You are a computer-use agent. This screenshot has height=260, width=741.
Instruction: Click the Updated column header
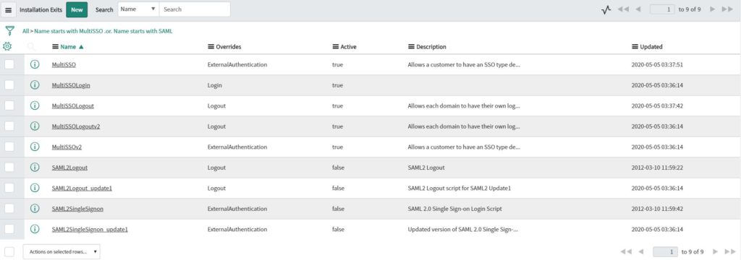pyautogui.click(x=651, y=47)
